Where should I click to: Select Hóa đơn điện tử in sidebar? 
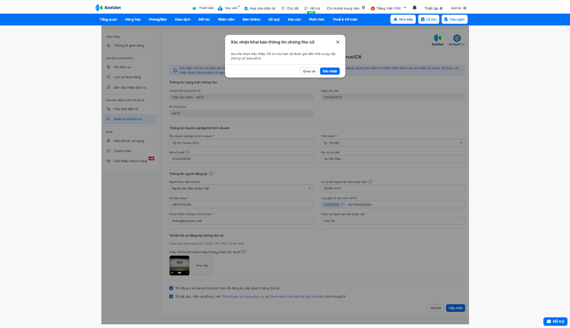click(126, 109)
